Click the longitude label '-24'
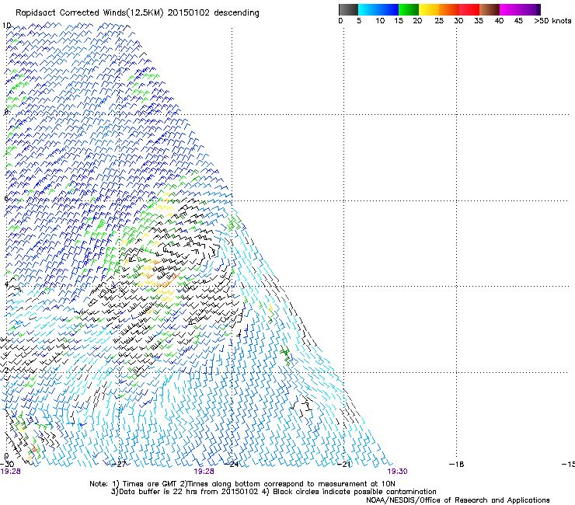The width and height of the screenshot is (575, 505). [232, 465]
